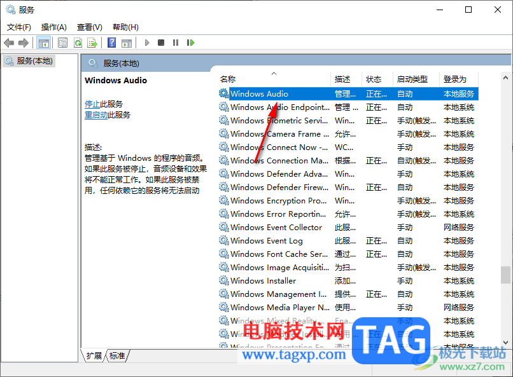Sort by the 启动类型 column header

click(416, 79)
